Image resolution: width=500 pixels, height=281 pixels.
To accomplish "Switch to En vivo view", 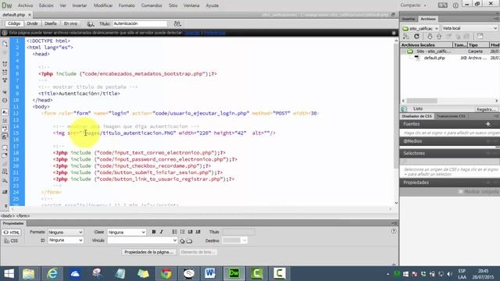I will click(x=70, y=23).
